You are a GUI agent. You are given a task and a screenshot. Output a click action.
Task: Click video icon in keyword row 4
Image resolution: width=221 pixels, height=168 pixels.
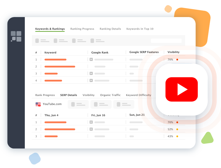pos(91,80)
